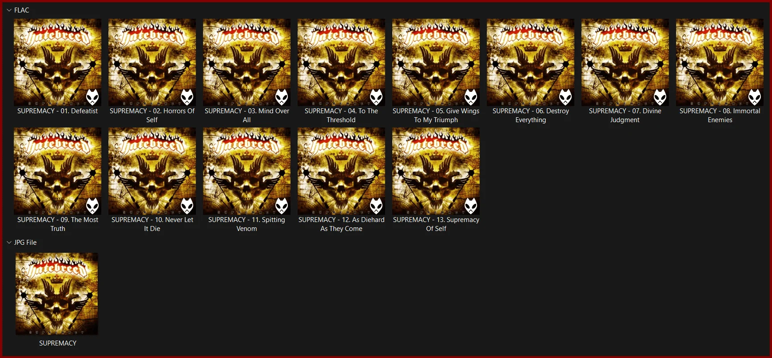Select the 07. Divine Judgment thumbnail
This screenshot has width=772, height=358.
pyautogui.click(x=625, y=62)
